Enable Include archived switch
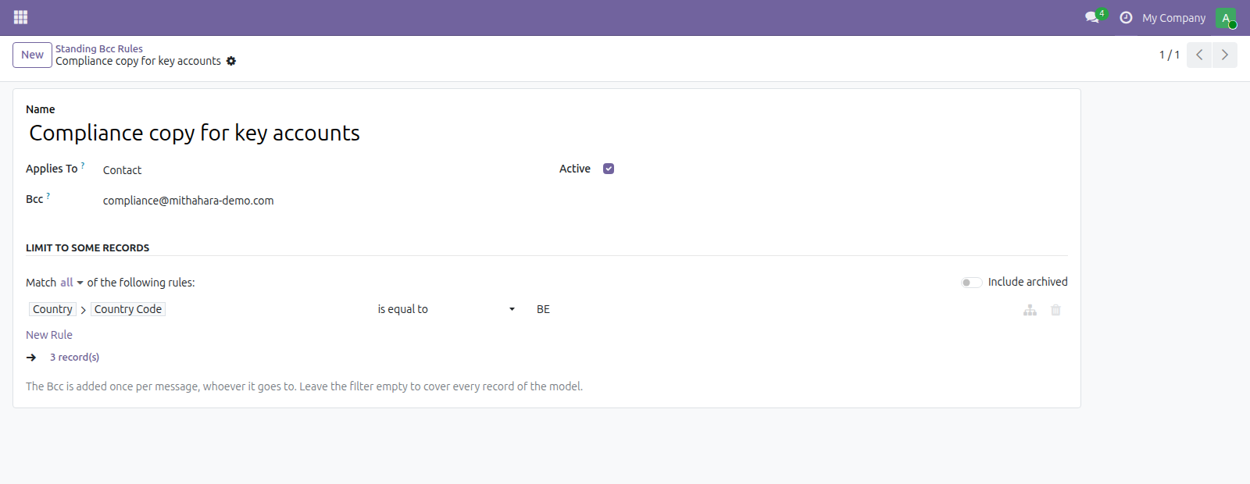 (x=971, y=283)
